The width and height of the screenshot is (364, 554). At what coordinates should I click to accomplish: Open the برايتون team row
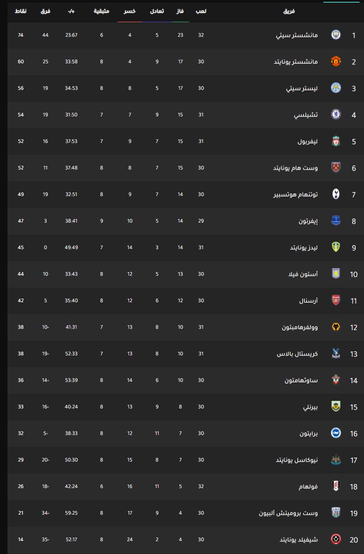point(186,433)
